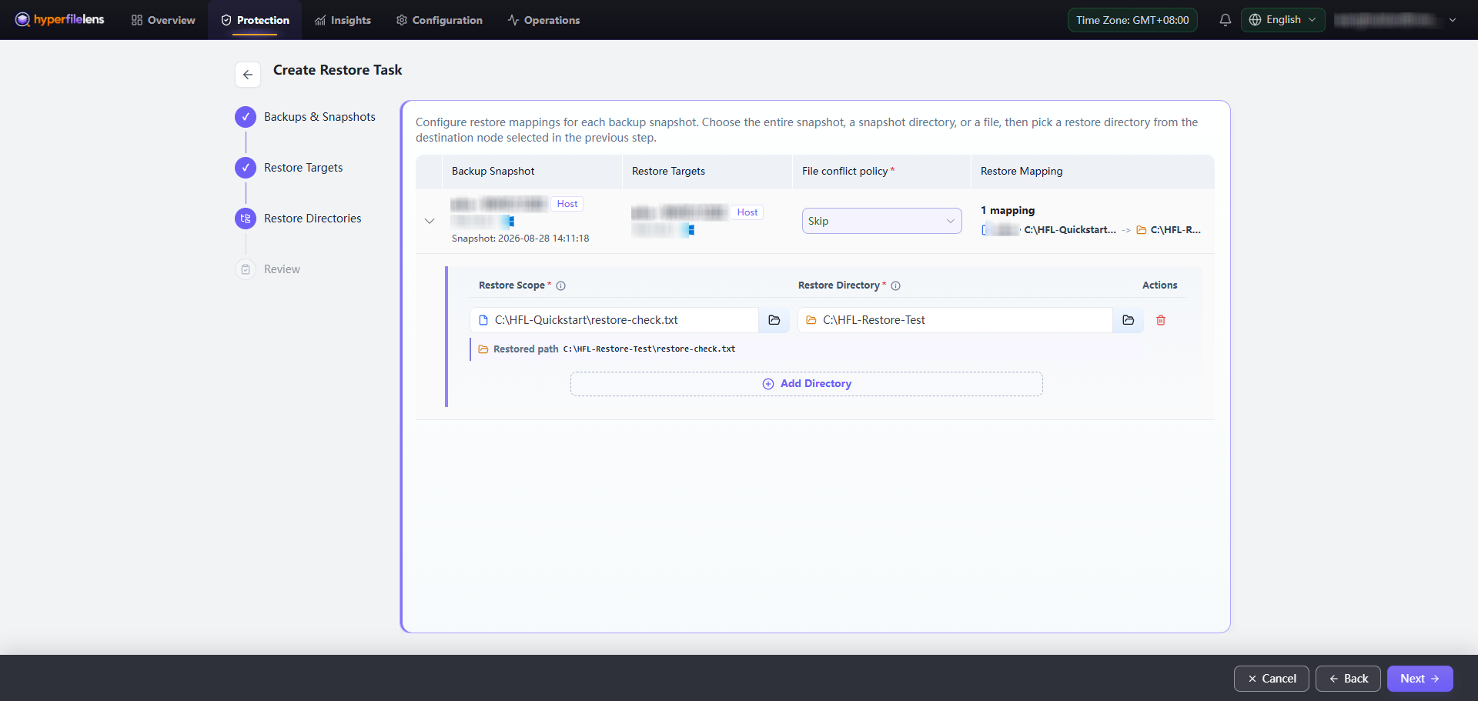The image size is (1478, 701).
Task: Click the Restore Scope path field
Action: click(x=614, y=320)
